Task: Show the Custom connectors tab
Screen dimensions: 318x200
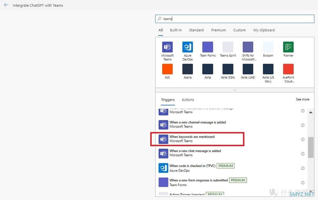Action: coord(239,30)
